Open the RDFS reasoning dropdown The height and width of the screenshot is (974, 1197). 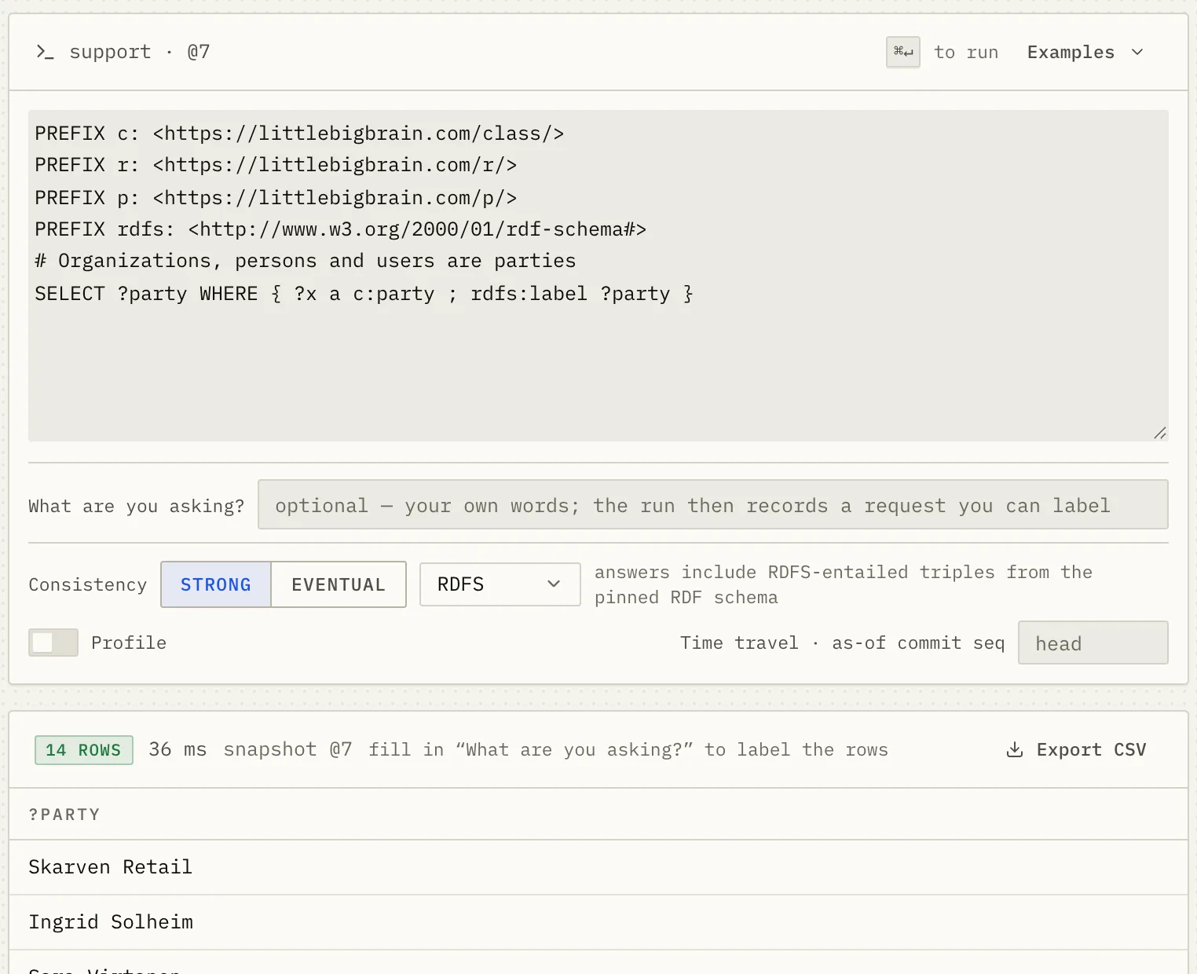tap(500, 584)
